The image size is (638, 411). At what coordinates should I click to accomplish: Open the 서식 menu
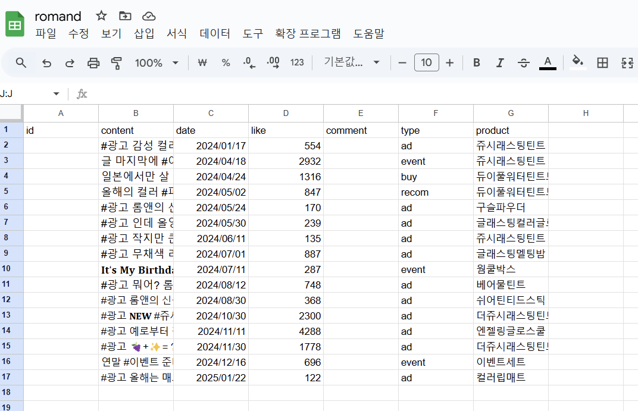click(177, 34)
